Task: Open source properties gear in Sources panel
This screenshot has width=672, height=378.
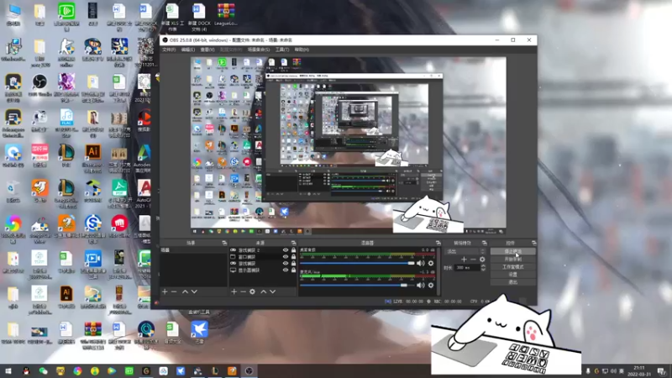Action: click(253, 291)
